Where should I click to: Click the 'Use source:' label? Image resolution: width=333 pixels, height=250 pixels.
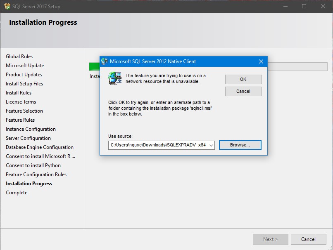pos(120,136)
